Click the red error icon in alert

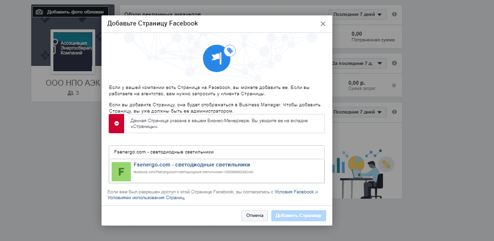[x=116, y=124]
